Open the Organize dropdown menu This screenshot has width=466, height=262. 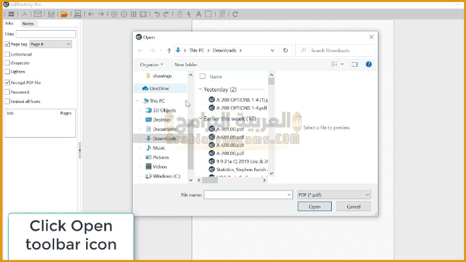pos(152,65)
